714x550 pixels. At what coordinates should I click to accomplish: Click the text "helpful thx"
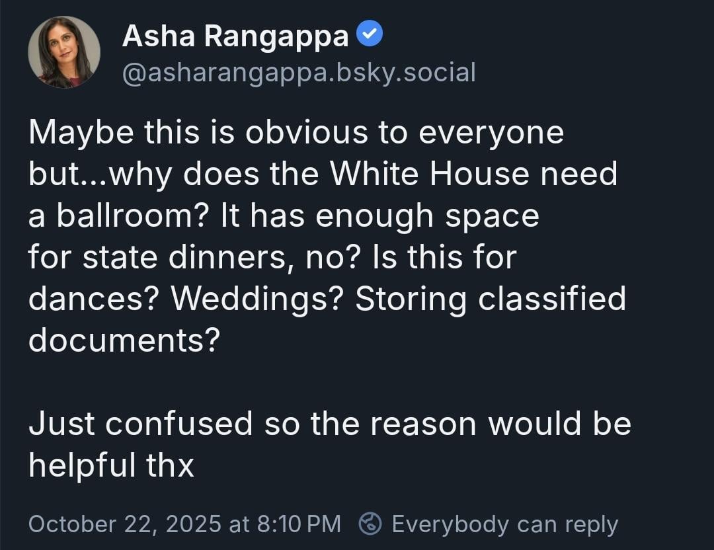point(111,465)
